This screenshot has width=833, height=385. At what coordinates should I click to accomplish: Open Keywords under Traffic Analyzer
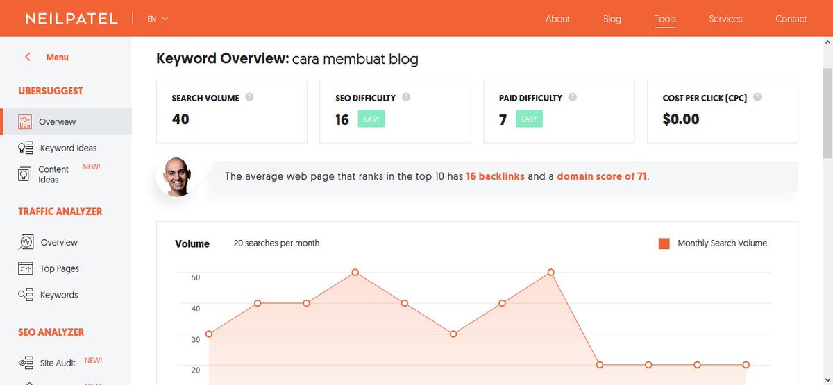[59, 295]
